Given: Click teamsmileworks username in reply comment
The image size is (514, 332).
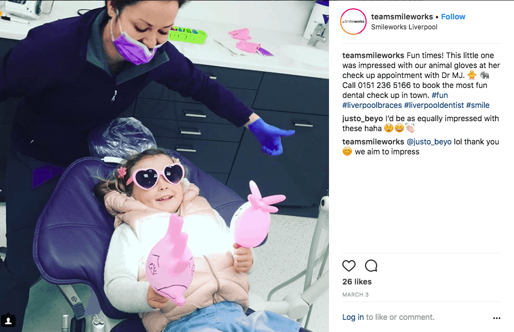Looking at the screenshot, I should click(x=373, y=142).
